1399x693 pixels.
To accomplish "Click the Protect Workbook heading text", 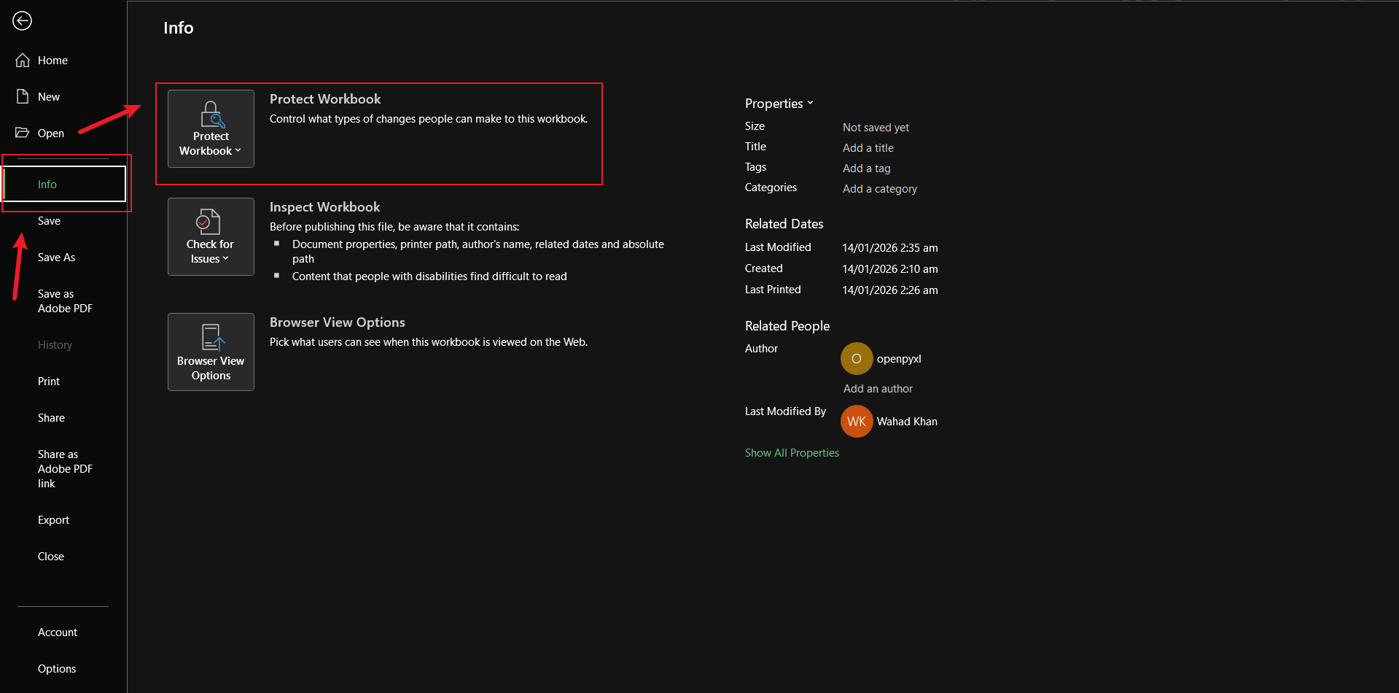I will (325, 99).
